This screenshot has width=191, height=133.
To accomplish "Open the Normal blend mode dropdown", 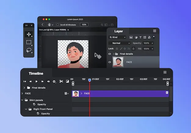I will tap(119, 43).
